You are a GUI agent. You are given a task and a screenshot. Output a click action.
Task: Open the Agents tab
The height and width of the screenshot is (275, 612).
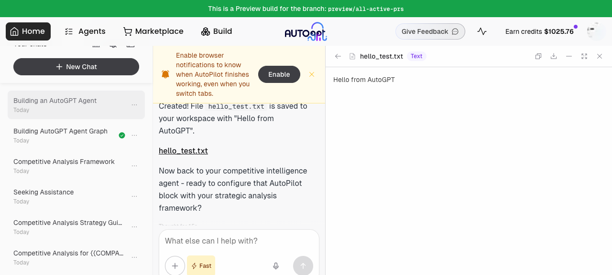click(85, 31)
